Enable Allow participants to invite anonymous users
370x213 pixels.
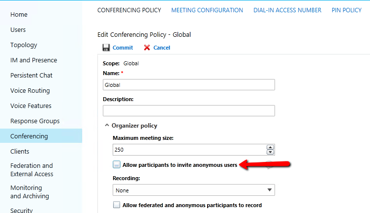click(x=117, y=164)
